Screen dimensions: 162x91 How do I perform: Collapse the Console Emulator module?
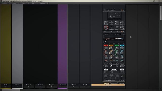(124, 80)
